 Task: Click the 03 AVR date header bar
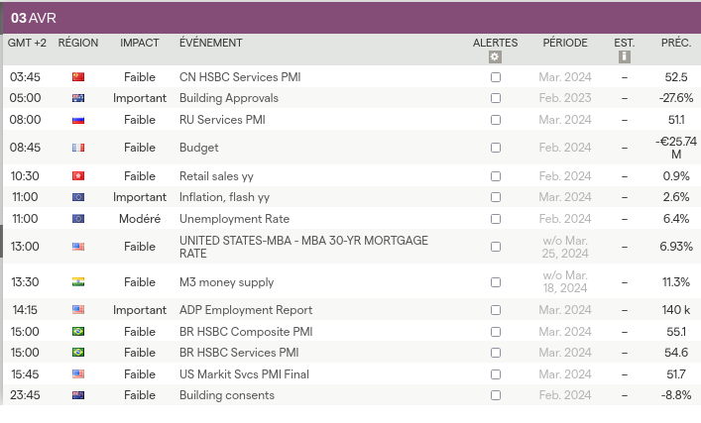pos(350,18)
